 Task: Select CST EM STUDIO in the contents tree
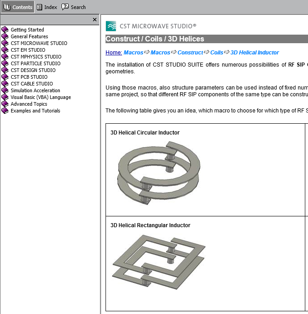click(x=28, y=50)
